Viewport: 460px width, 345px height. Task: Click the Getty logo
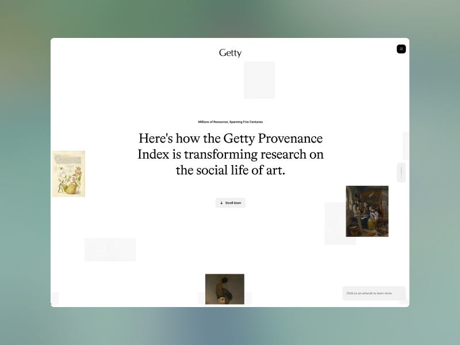pos(231,53)
